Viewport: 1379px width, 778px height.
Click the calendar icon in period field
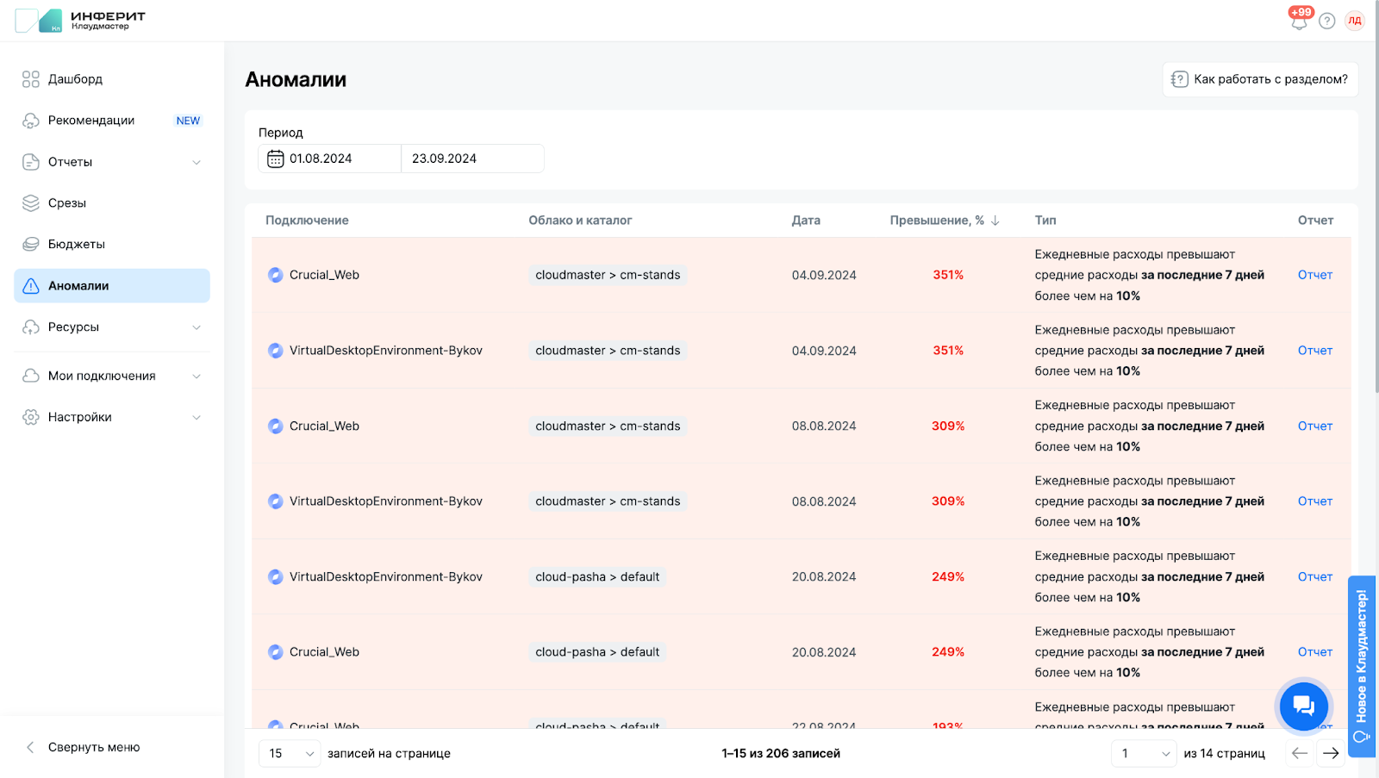pos(276,159)
